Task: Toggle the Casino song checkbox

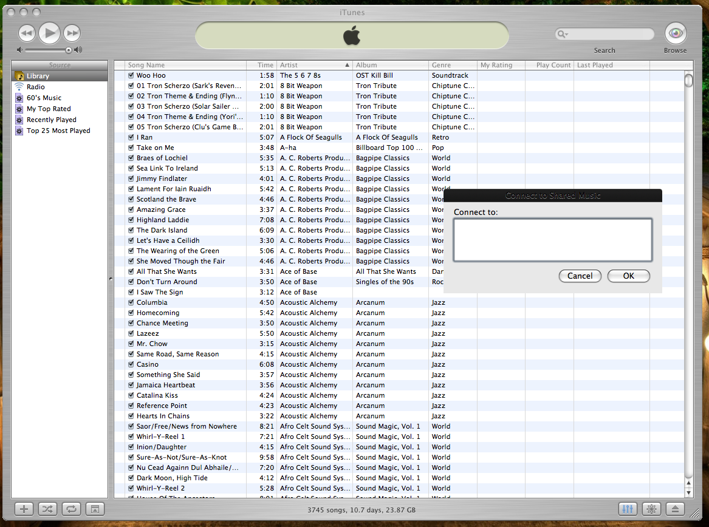Action: click(x=131, y=364)
